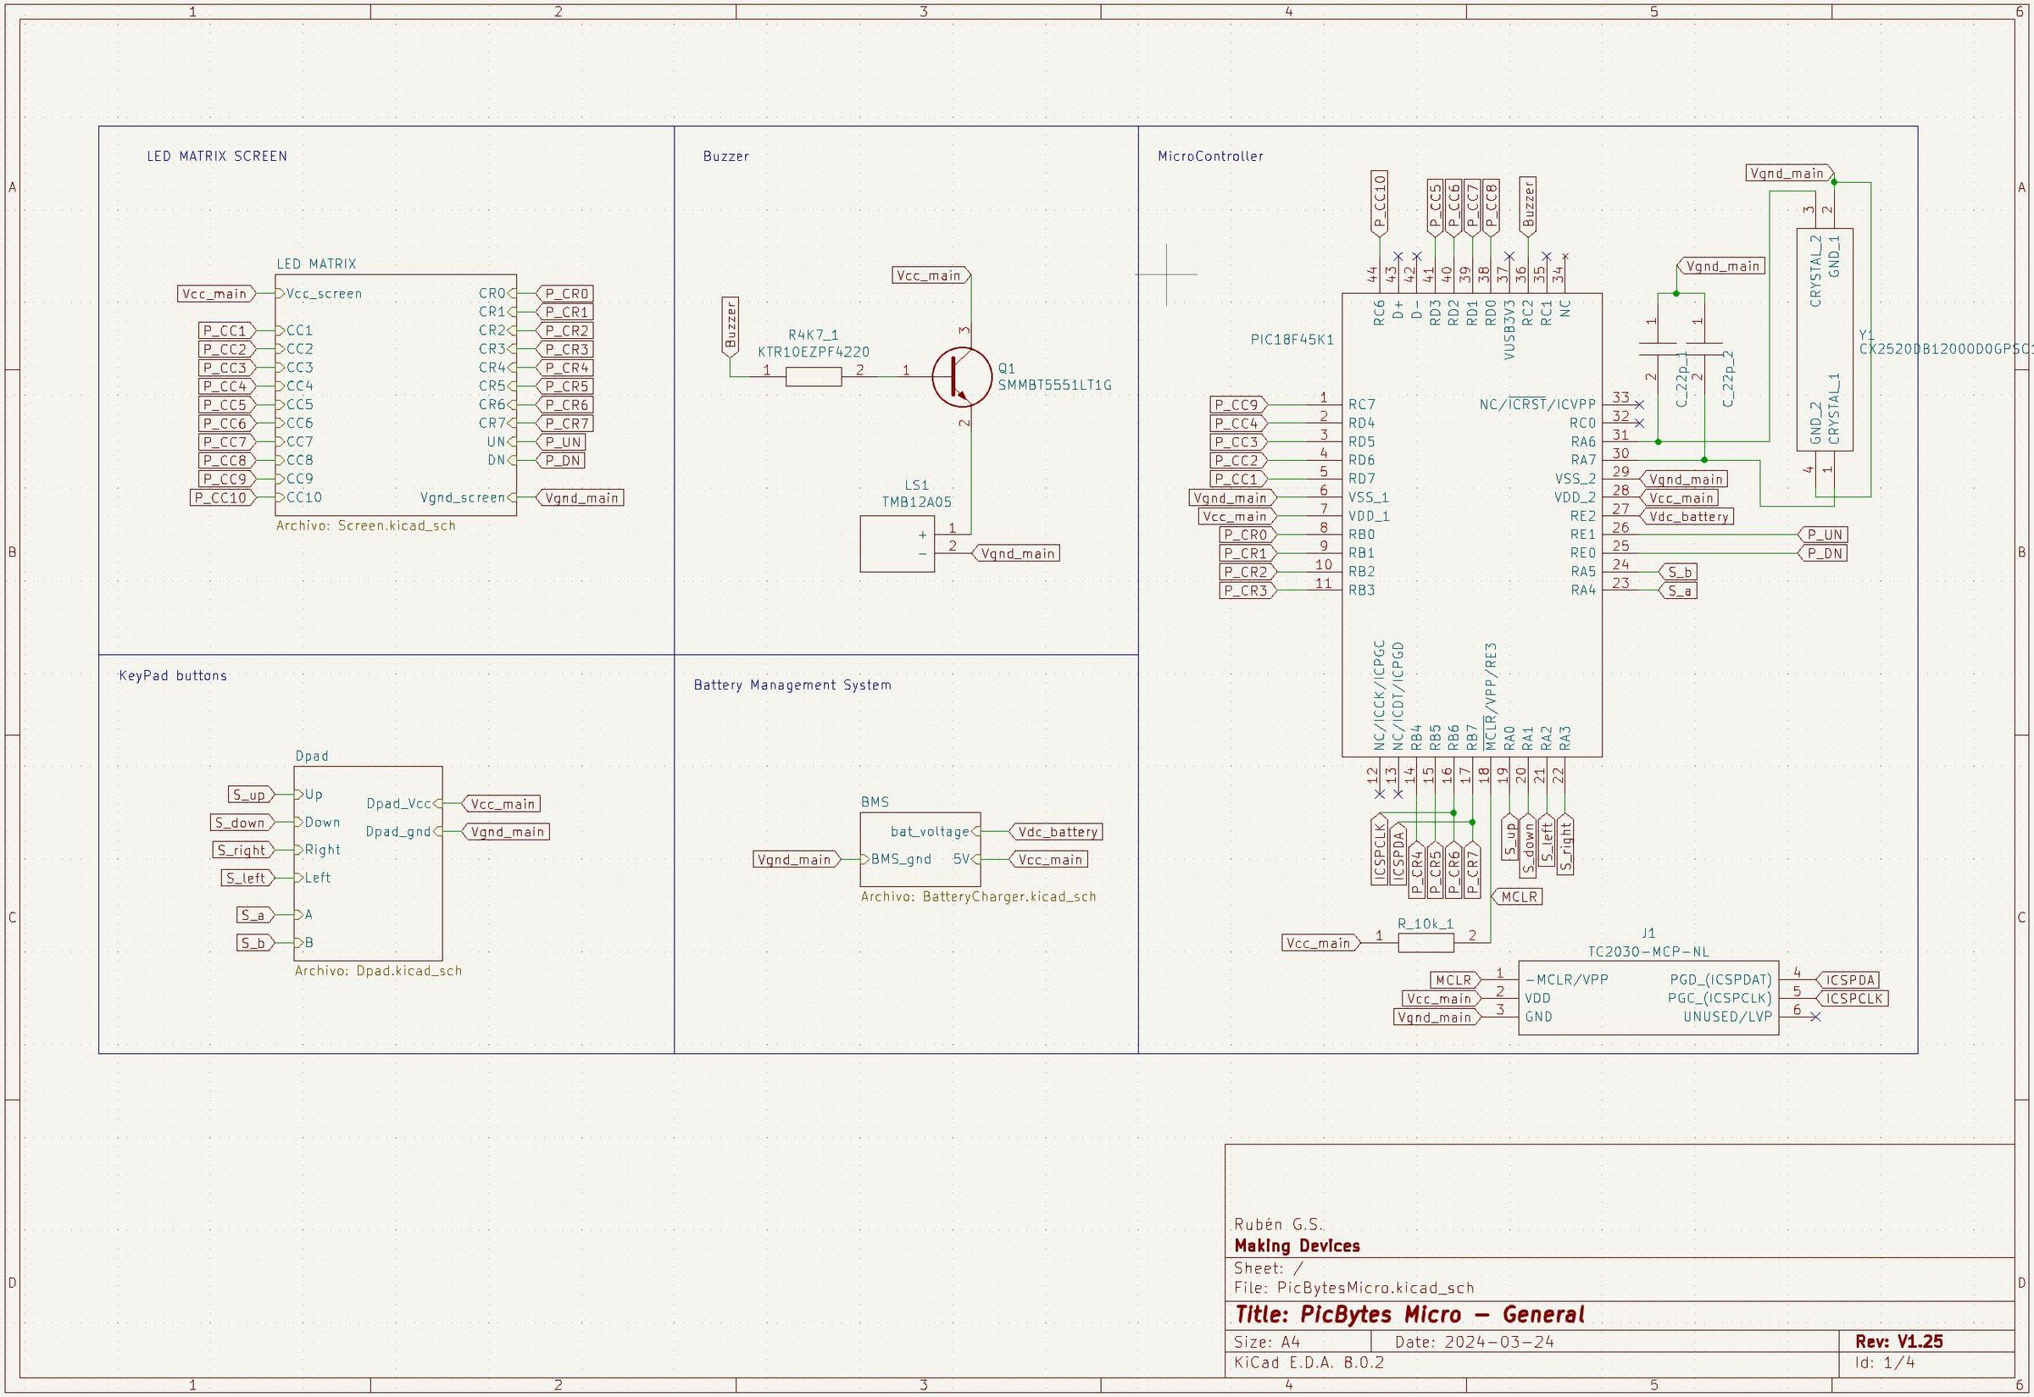Click the LS1 buzzer speaker symbol box
The width and height of the screenshot is (2034, 1397).
pyautogui.click(x=897, y=545)
